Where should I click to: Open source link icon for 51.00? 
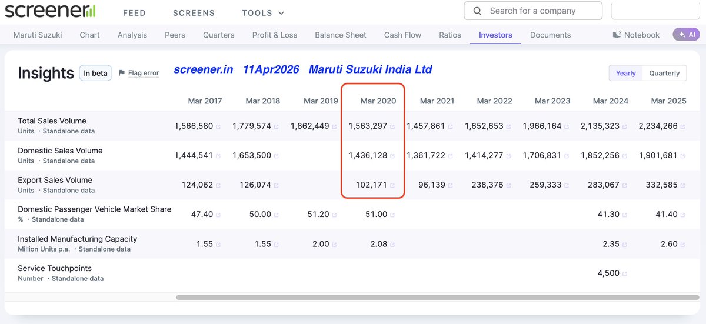pos(392,215)
